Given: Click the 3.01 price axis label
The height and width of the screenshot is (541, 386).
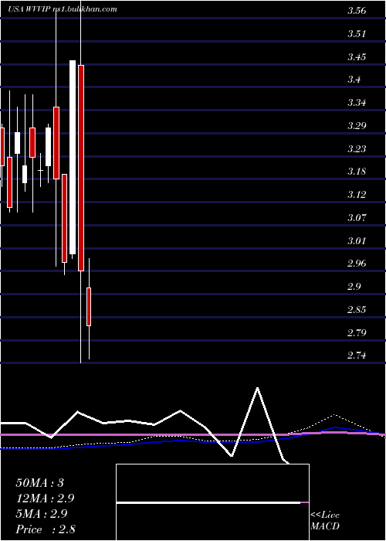Looking at the screenshot, I should pyautogui.click(x=357, y=240).
